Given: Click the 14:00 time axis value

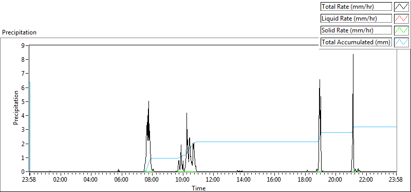Looking at the screenshot, I should coord(244,180).
